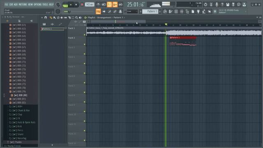Open the channel rack view icon
This screenshot has width=263, height=148.
[176, 12]
